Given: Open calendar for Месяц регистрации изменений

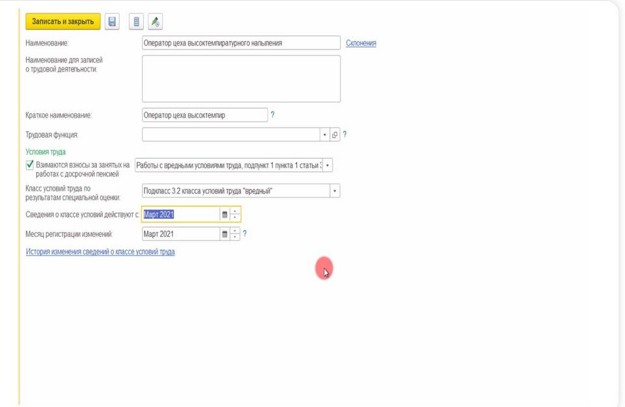Looking at the screenshot, I should point(225,234).
